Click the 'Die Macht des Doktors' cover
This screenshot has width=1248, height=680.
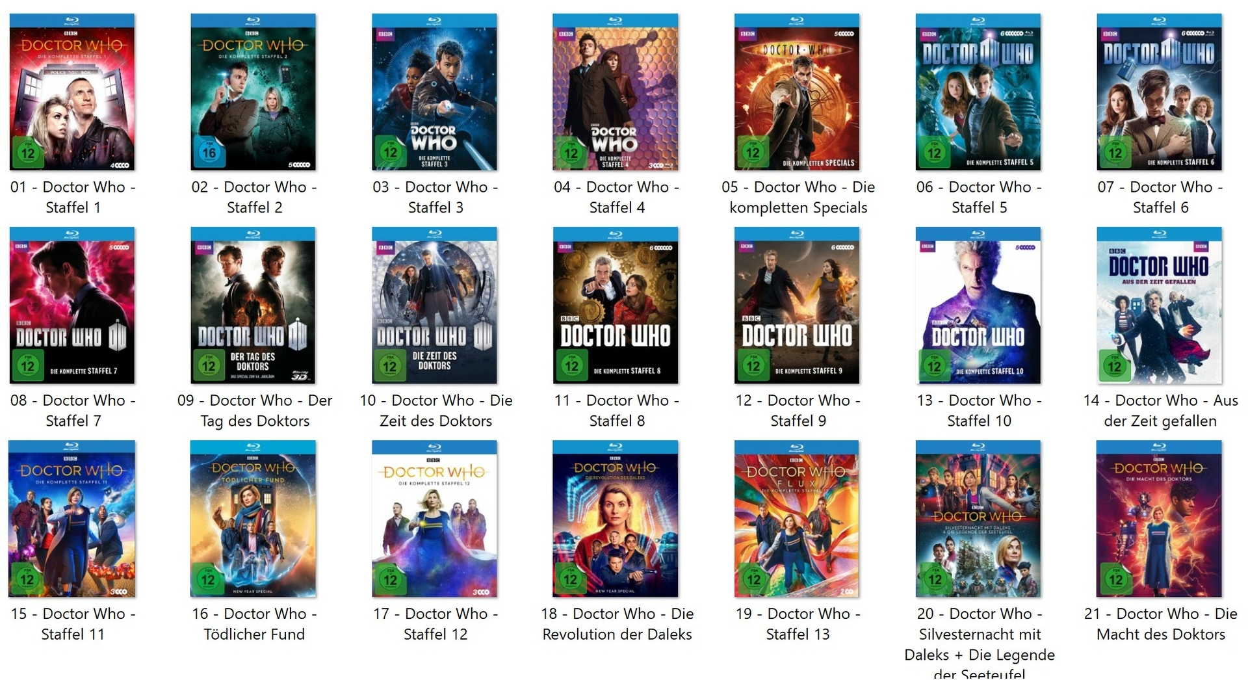[x=1160, y=519]
